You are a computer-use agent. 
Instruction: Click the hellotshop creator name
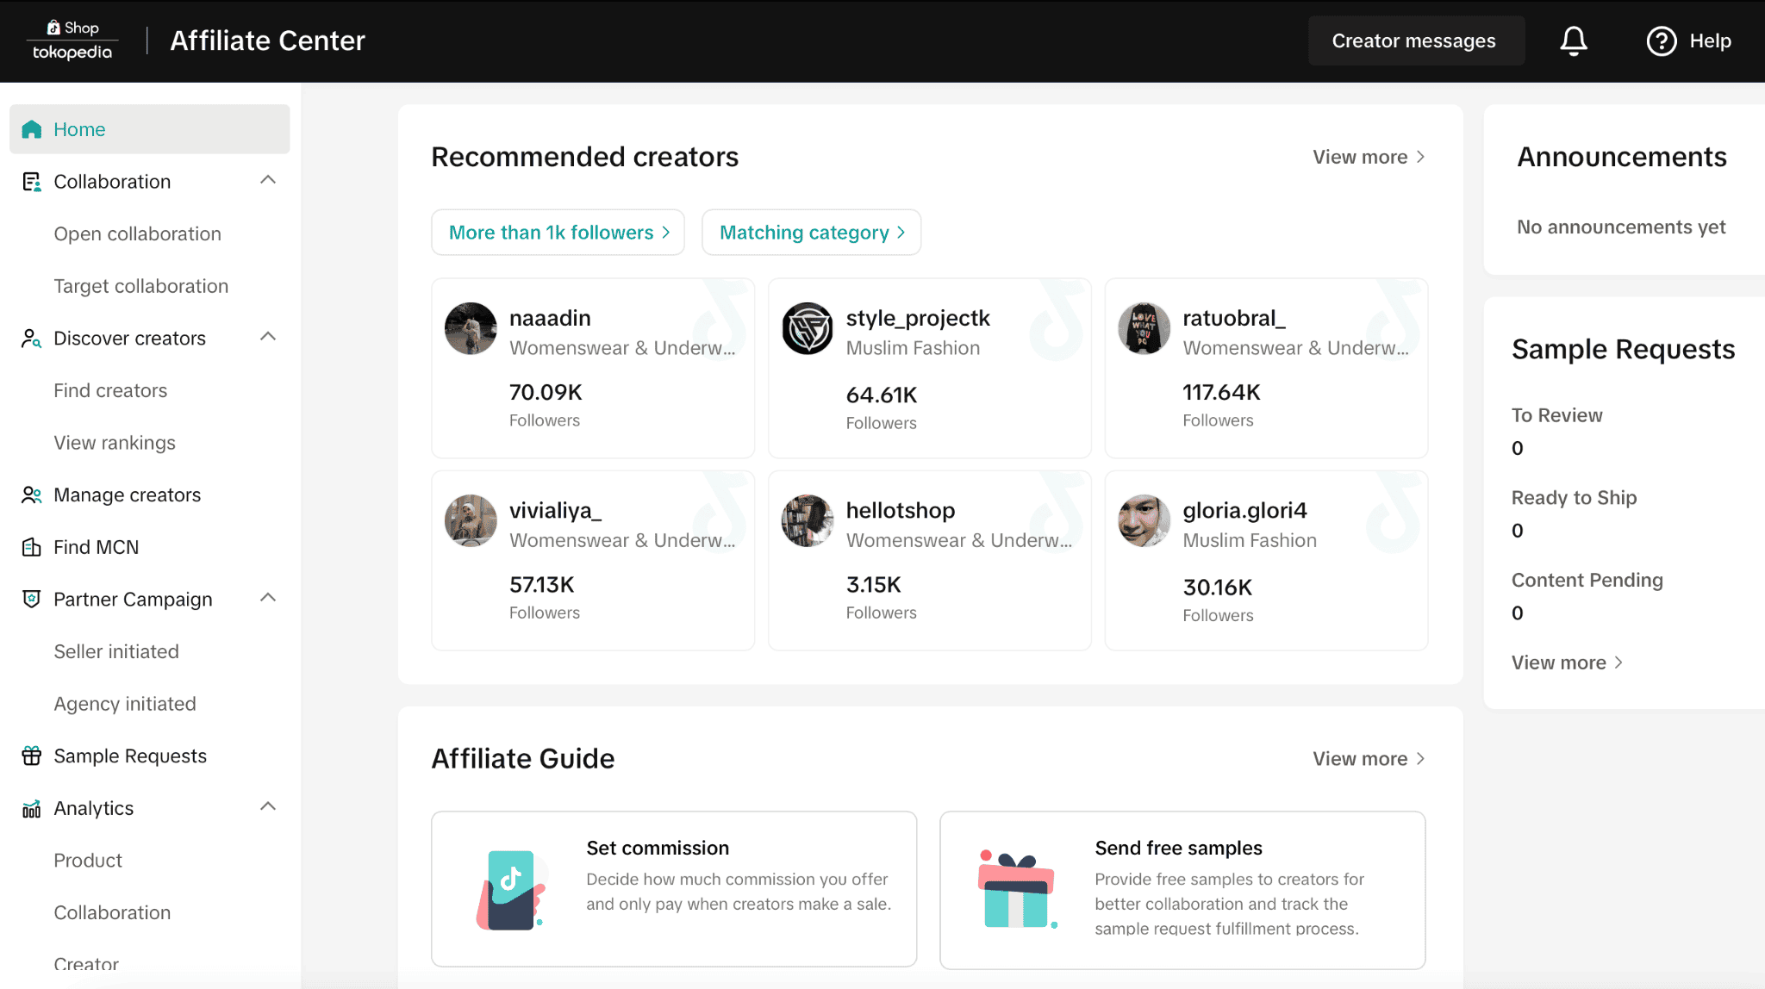pyautogui.click(x=901, y=511)
